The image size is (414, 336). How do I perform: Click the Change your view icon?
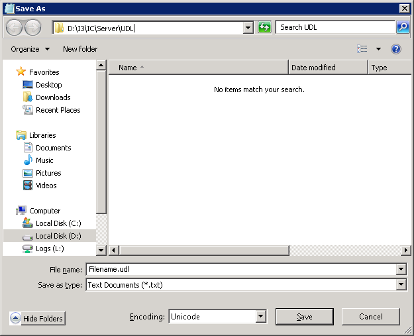(x=362, y=49)
